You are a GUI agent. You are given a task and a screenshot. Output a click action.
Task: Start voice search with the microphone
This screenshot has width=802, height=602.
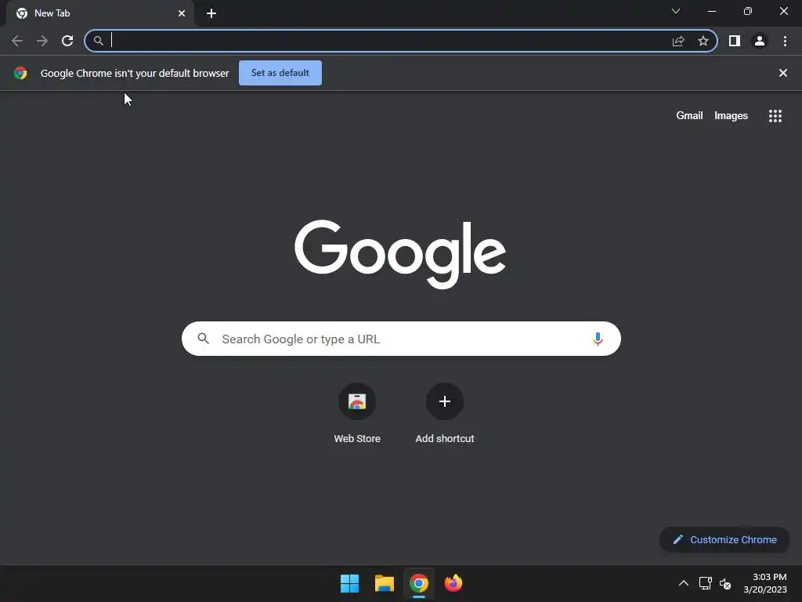598,339
